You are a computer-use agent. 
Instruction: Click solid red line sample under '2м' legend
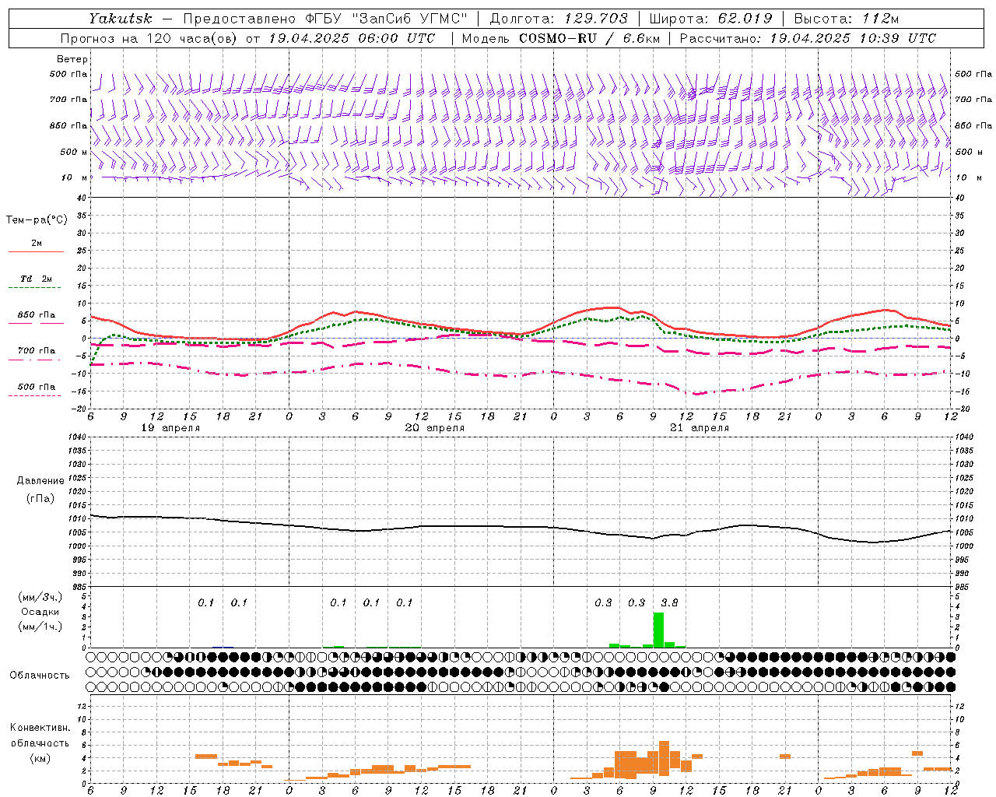point(37,252)
